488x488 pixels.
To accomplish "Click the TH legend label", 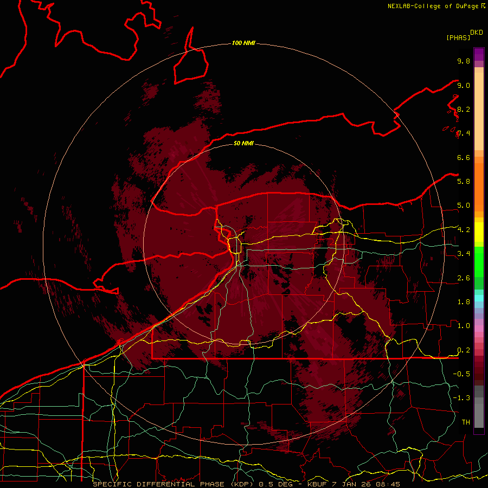I will [x=466, y=422].
